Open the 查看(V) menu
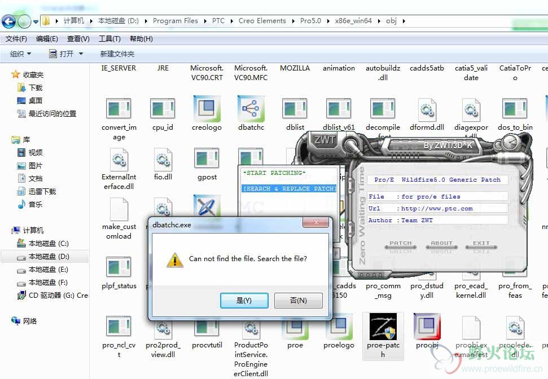This screenshot has width=548, height=379. 78,39
